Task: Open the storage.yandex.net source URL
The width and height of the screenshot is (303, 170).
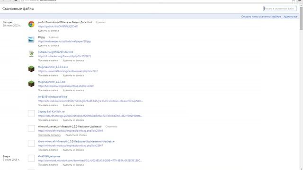Action: click(x=90, y=116)
